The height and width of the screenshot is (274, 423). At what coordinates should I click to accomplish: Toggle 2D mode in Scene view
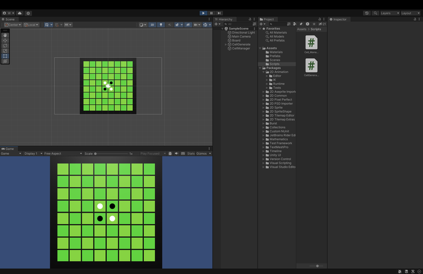pos(152,25)
